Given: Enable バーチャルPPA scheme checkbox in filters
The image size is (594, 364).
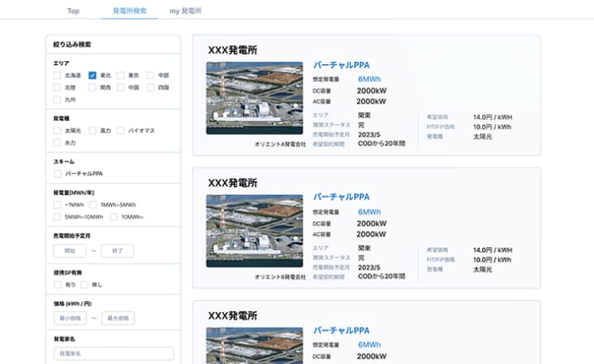Looking at the screenshot, I should point(58,174).
